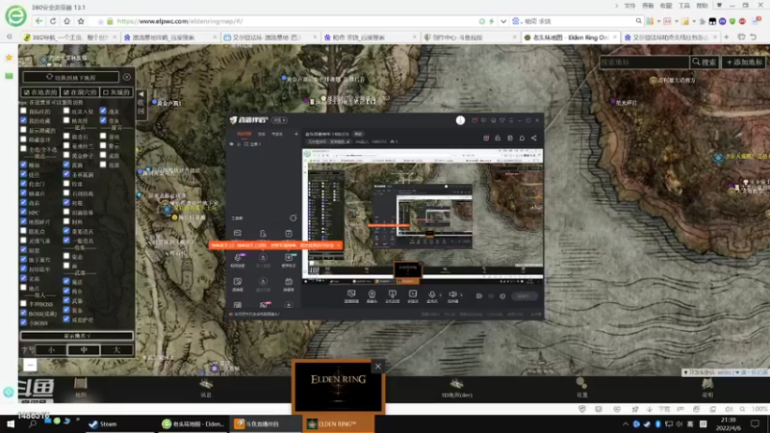770x433 pixels.
Task: Toggle the eye visibility icon in the scene list
Action: click(231, 144)
